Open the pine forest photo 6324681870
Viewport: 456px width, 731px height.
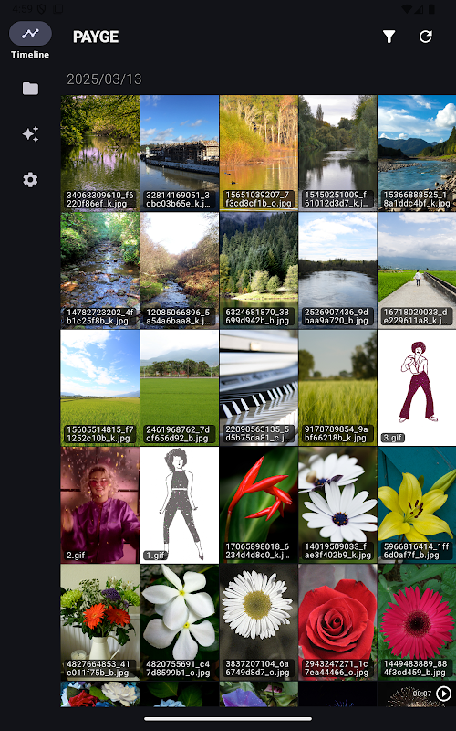[x=259, y=270]
